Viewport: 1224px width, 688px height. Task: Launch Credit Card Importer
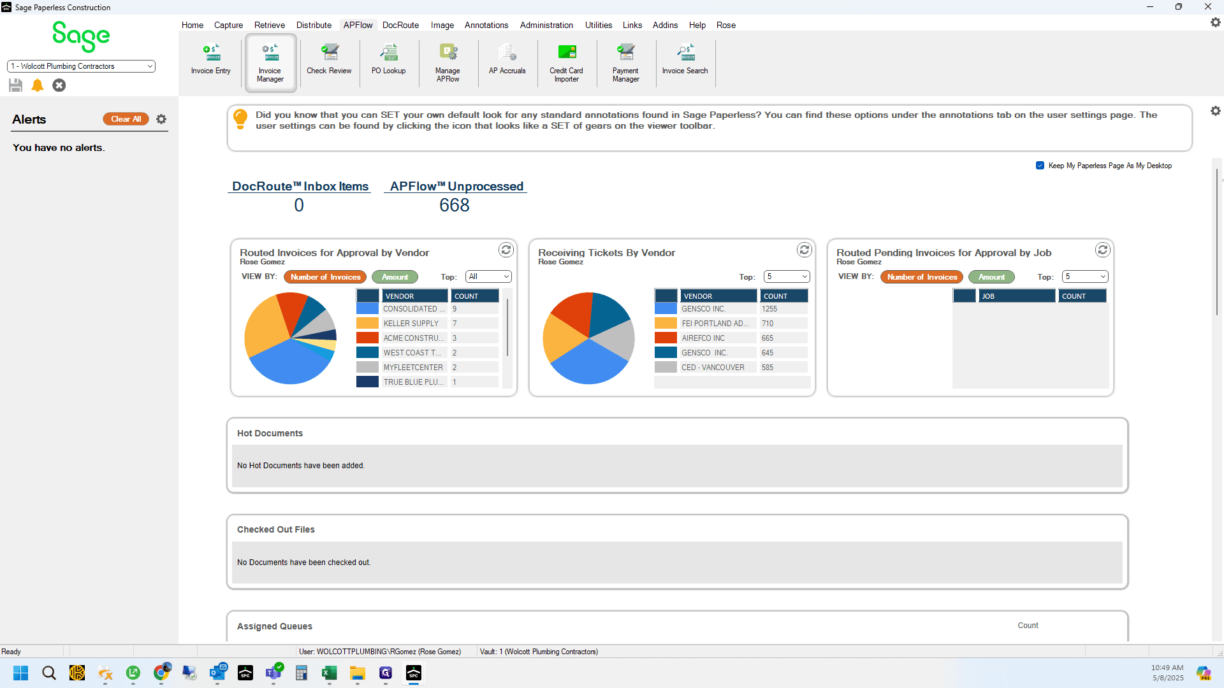566,63
